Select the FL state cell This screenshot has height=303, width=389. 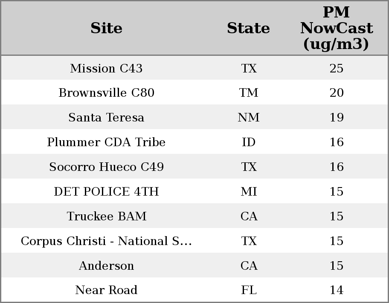coord(249,290)
